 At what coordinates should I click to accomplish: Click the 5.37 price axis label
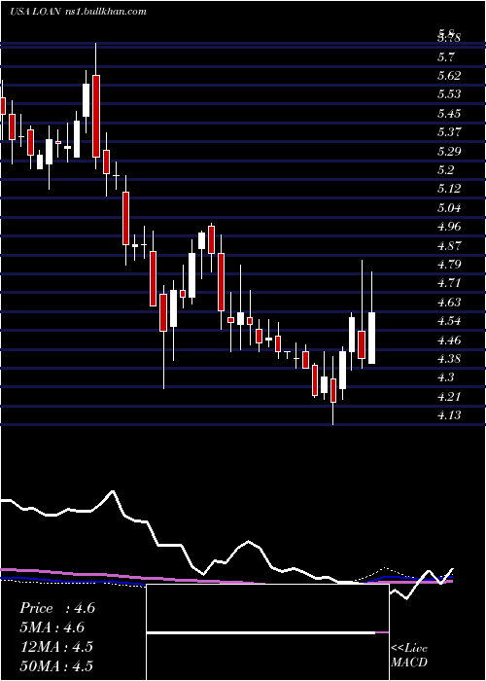pos(449,132)
